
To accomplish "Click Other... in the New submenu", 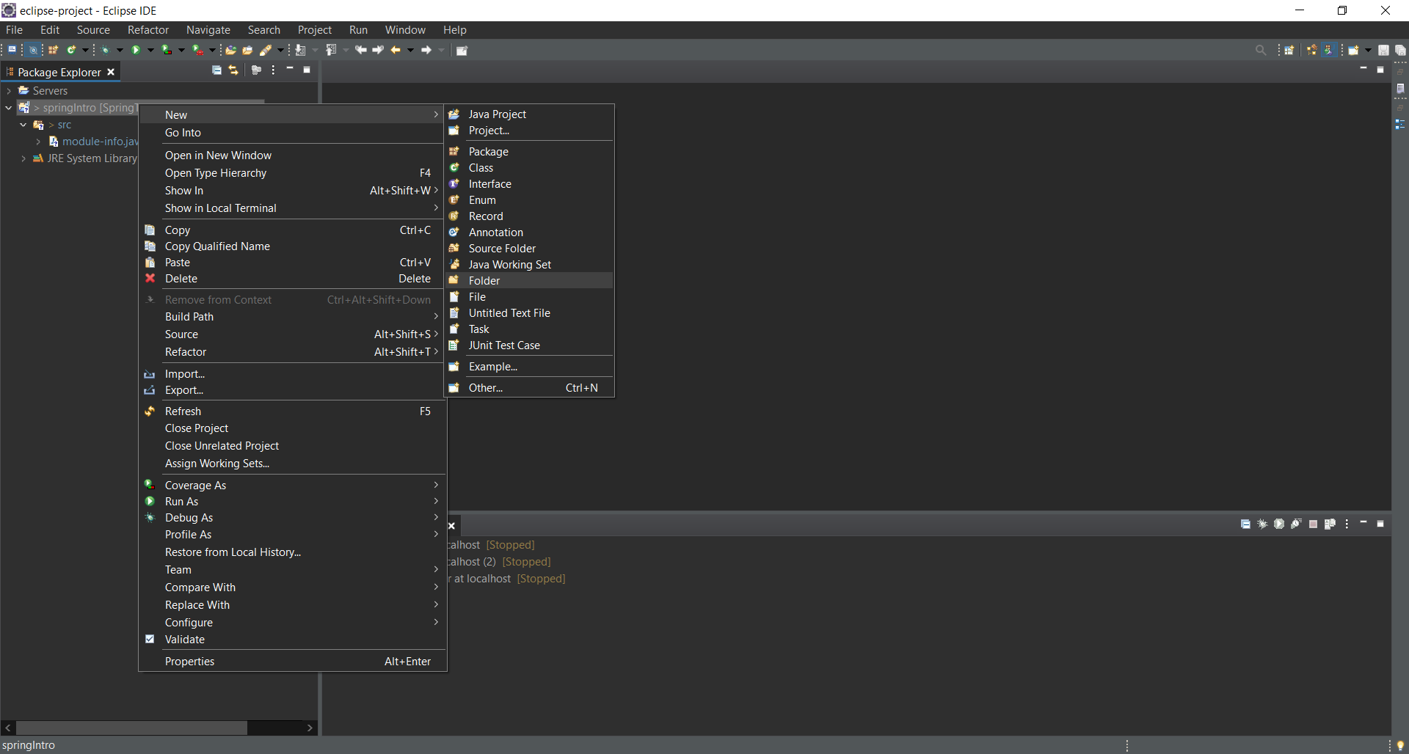I will (x=530, y=388).
